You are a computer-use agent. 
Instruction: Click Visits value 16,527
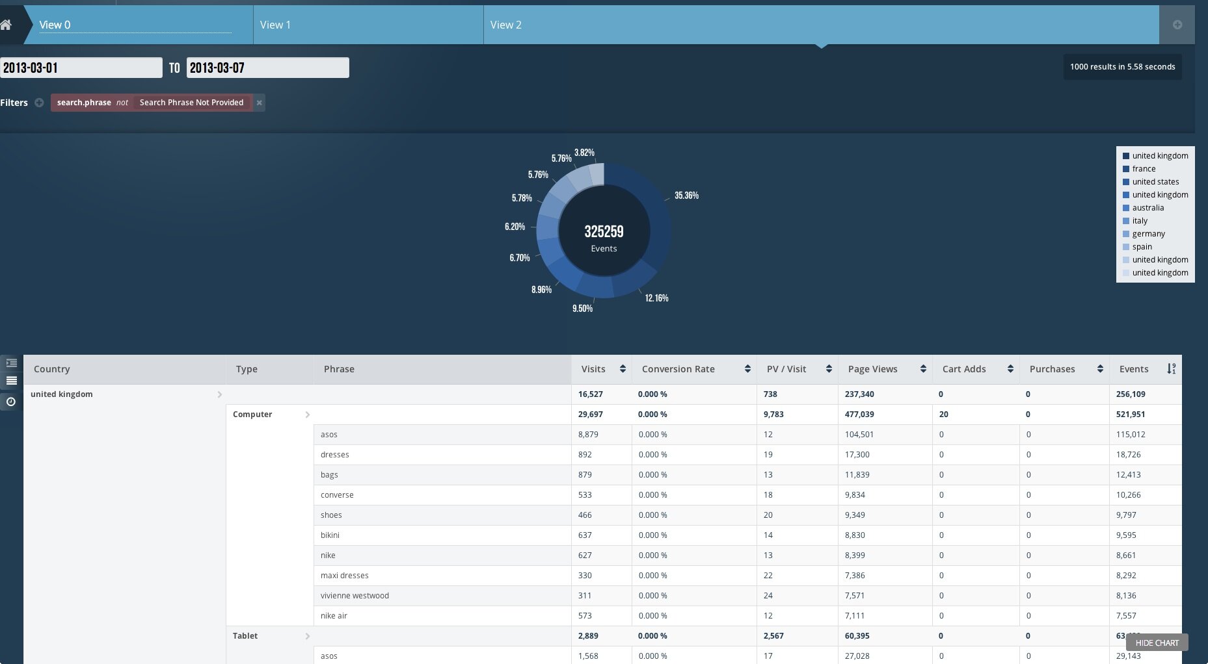(x=591, y=394)
